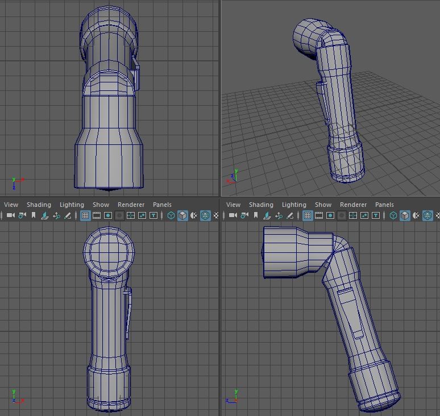Toggle Smooth Shade All in right panel toolbar
Image resolution: width=440 pixels, height=416 pixels.
[x=405, y=215]
